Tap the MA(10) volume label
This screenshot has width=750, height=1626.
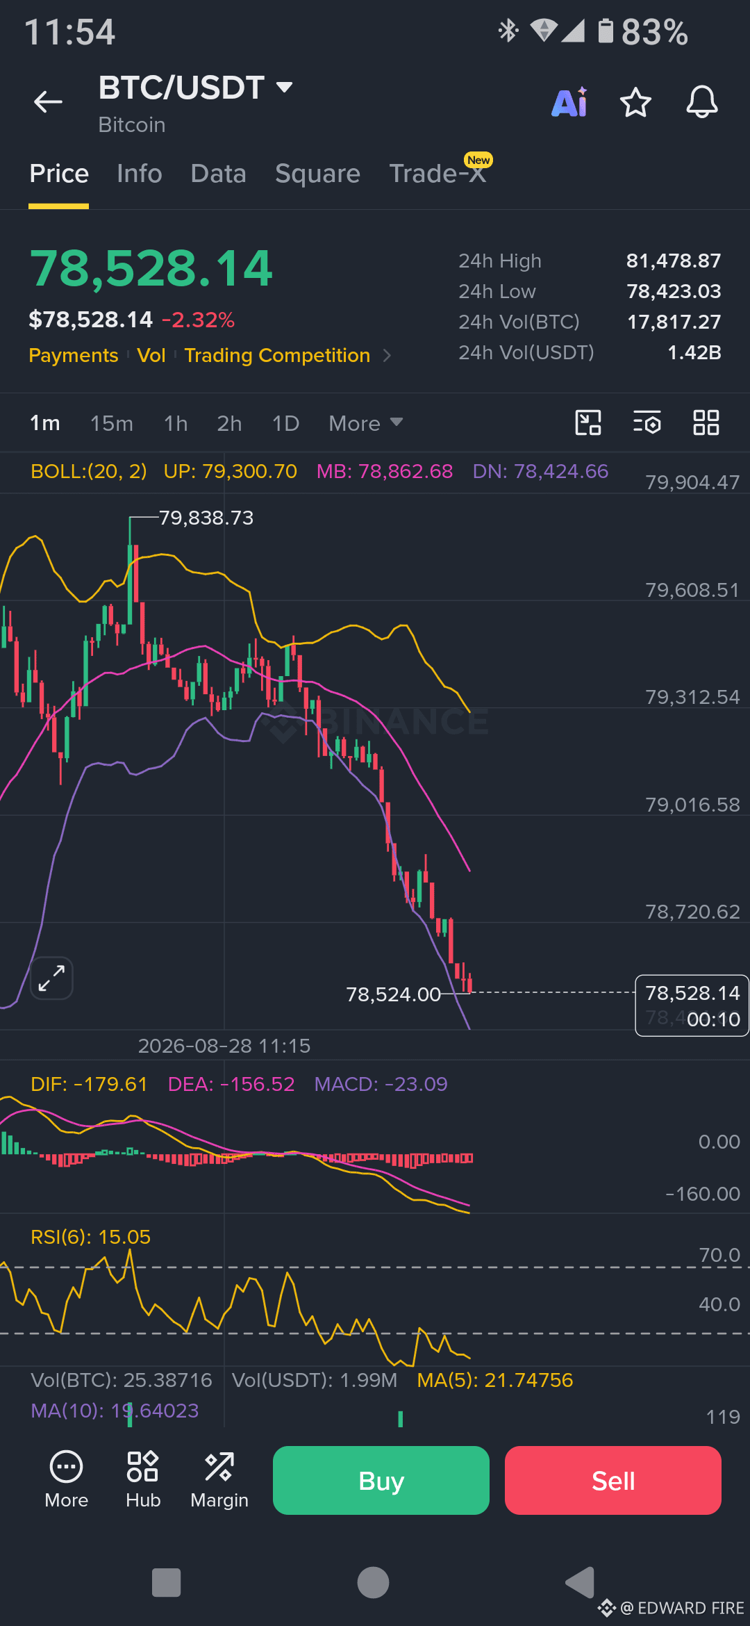(115, 1411)
